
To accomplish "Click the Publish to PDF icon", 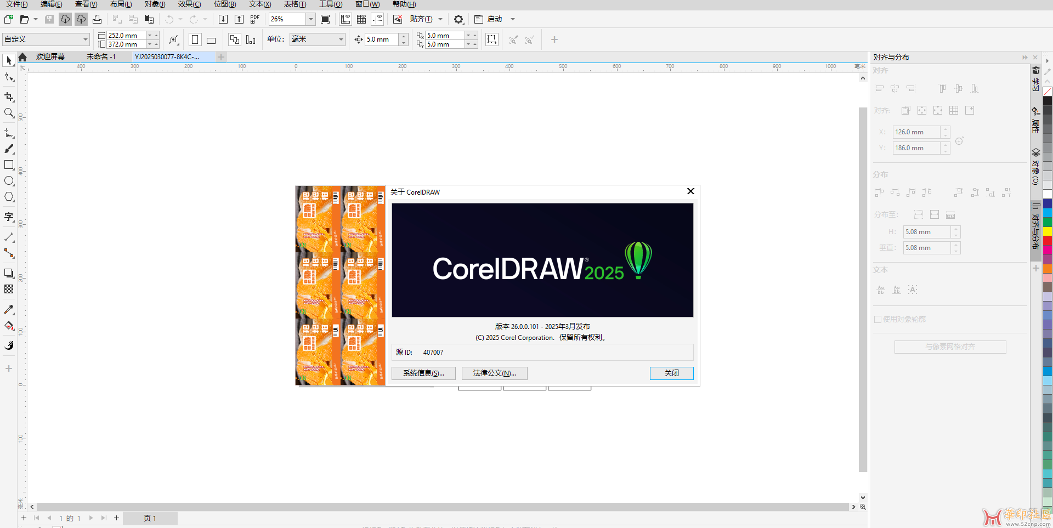I will [x=255, y=19].
